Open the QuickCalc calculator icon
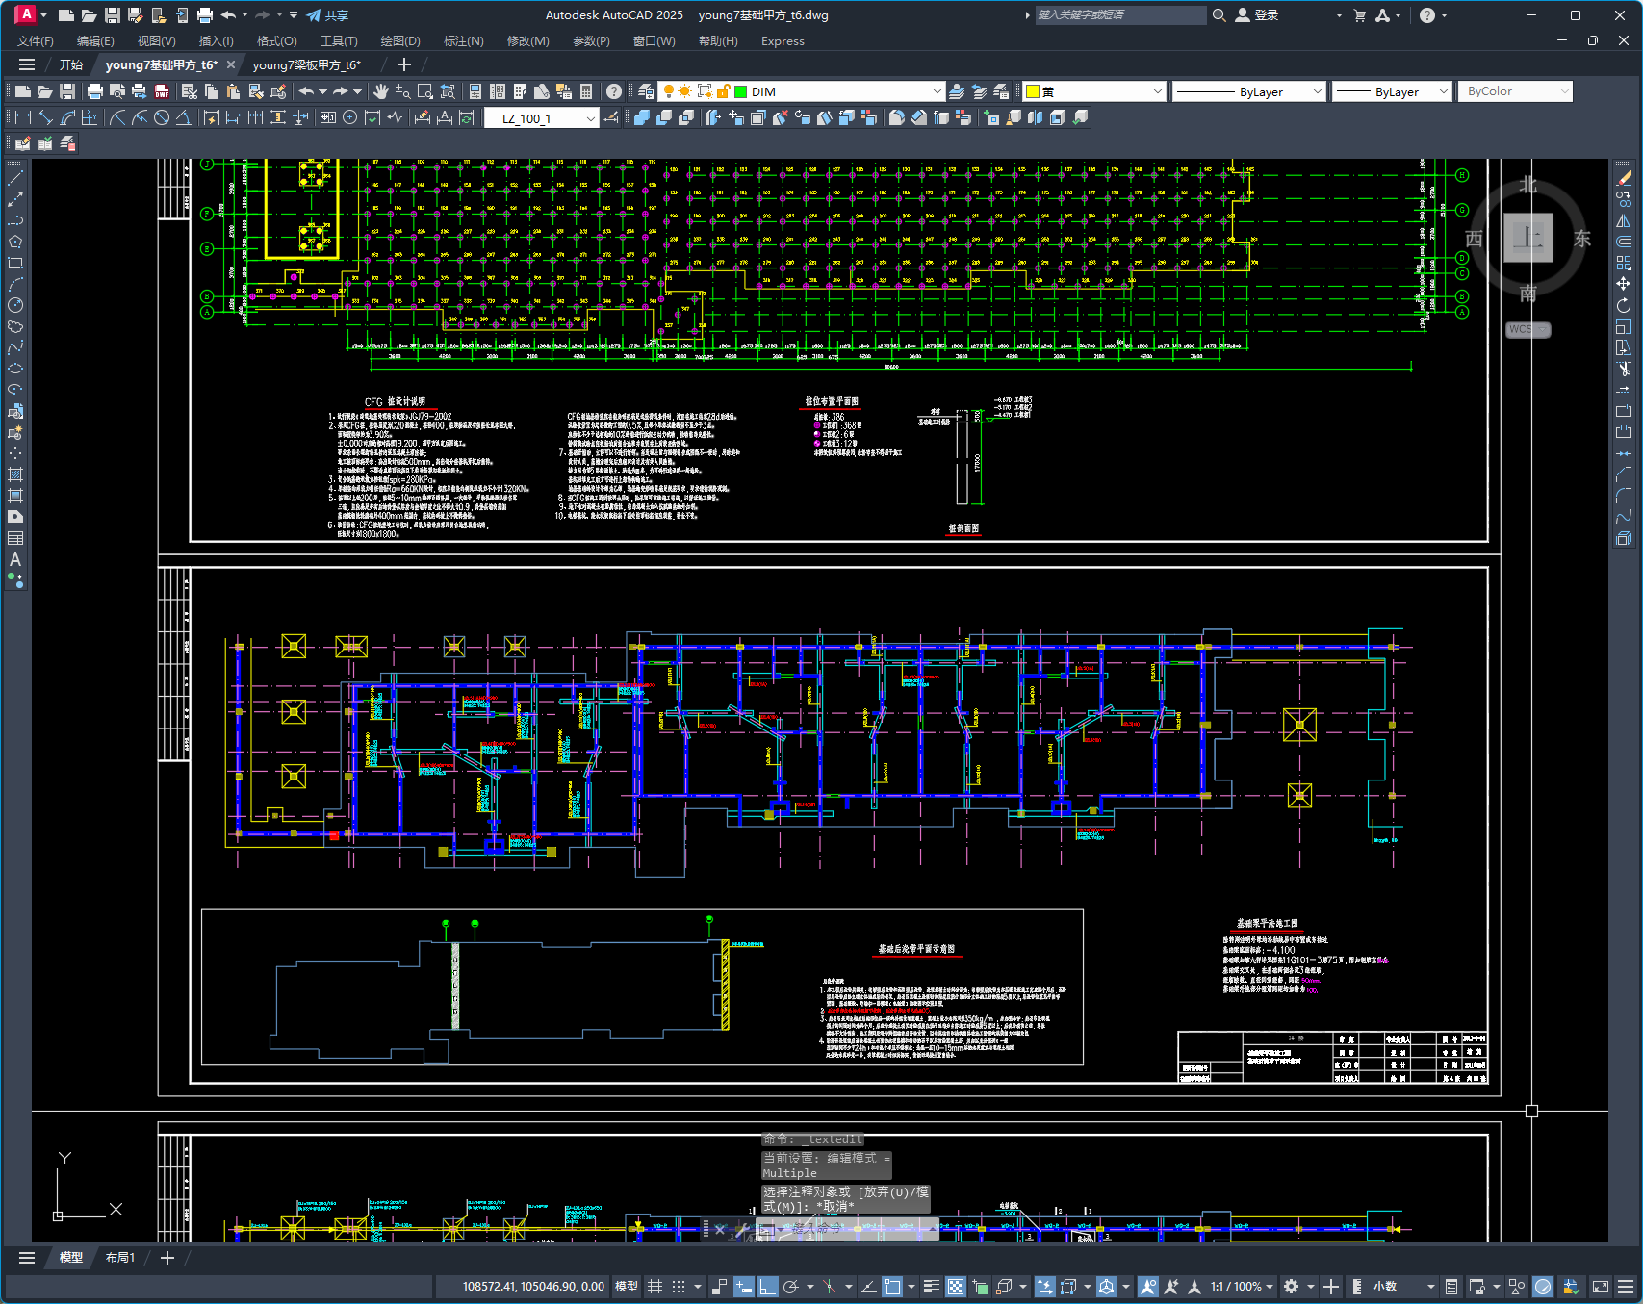 (x=586, y=91)
